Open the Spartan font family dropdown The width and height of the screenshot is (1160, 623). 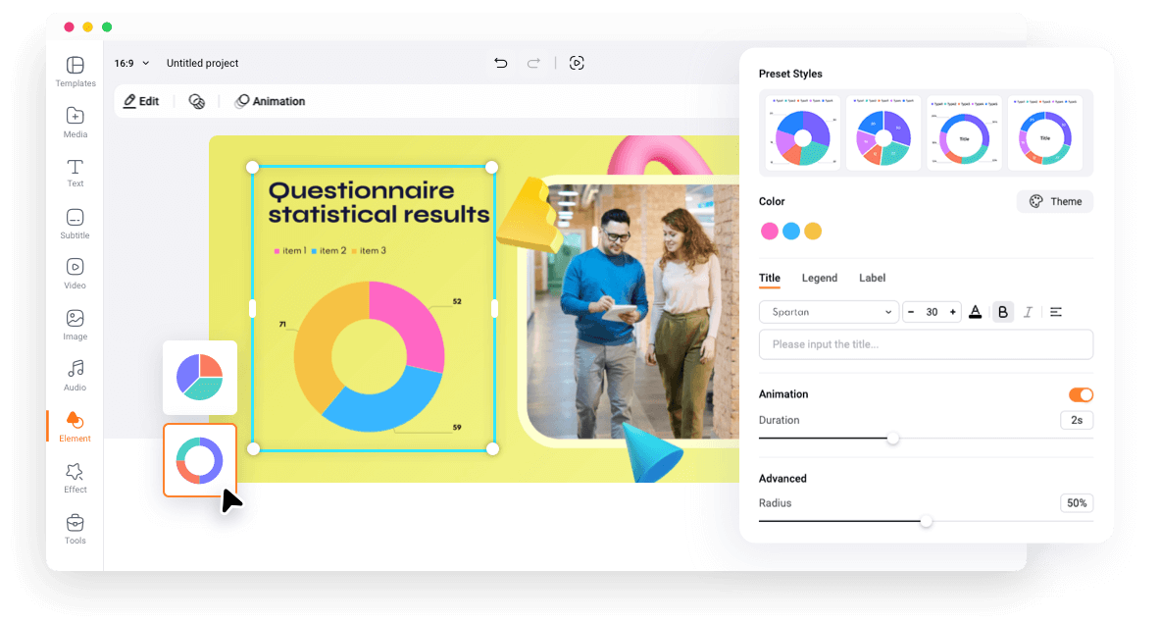[x=829, y=311]
